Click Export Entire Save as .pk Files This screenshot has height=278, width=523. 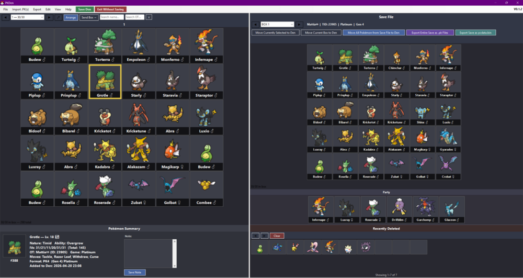430,32
